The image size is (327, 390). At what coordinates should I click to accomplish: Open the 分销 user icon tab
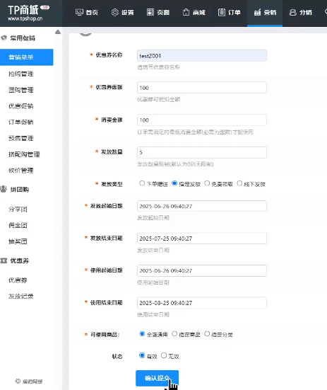click(x=300, y=12)
